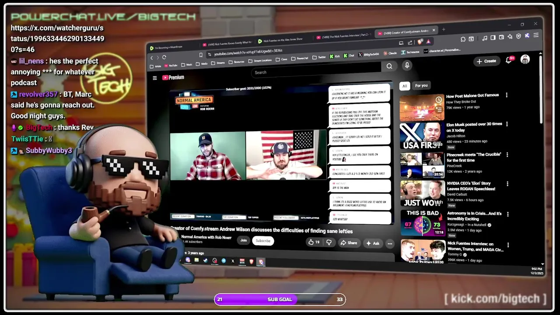
Task: Start voice search with the microphone icon
Action: (407, 65)
